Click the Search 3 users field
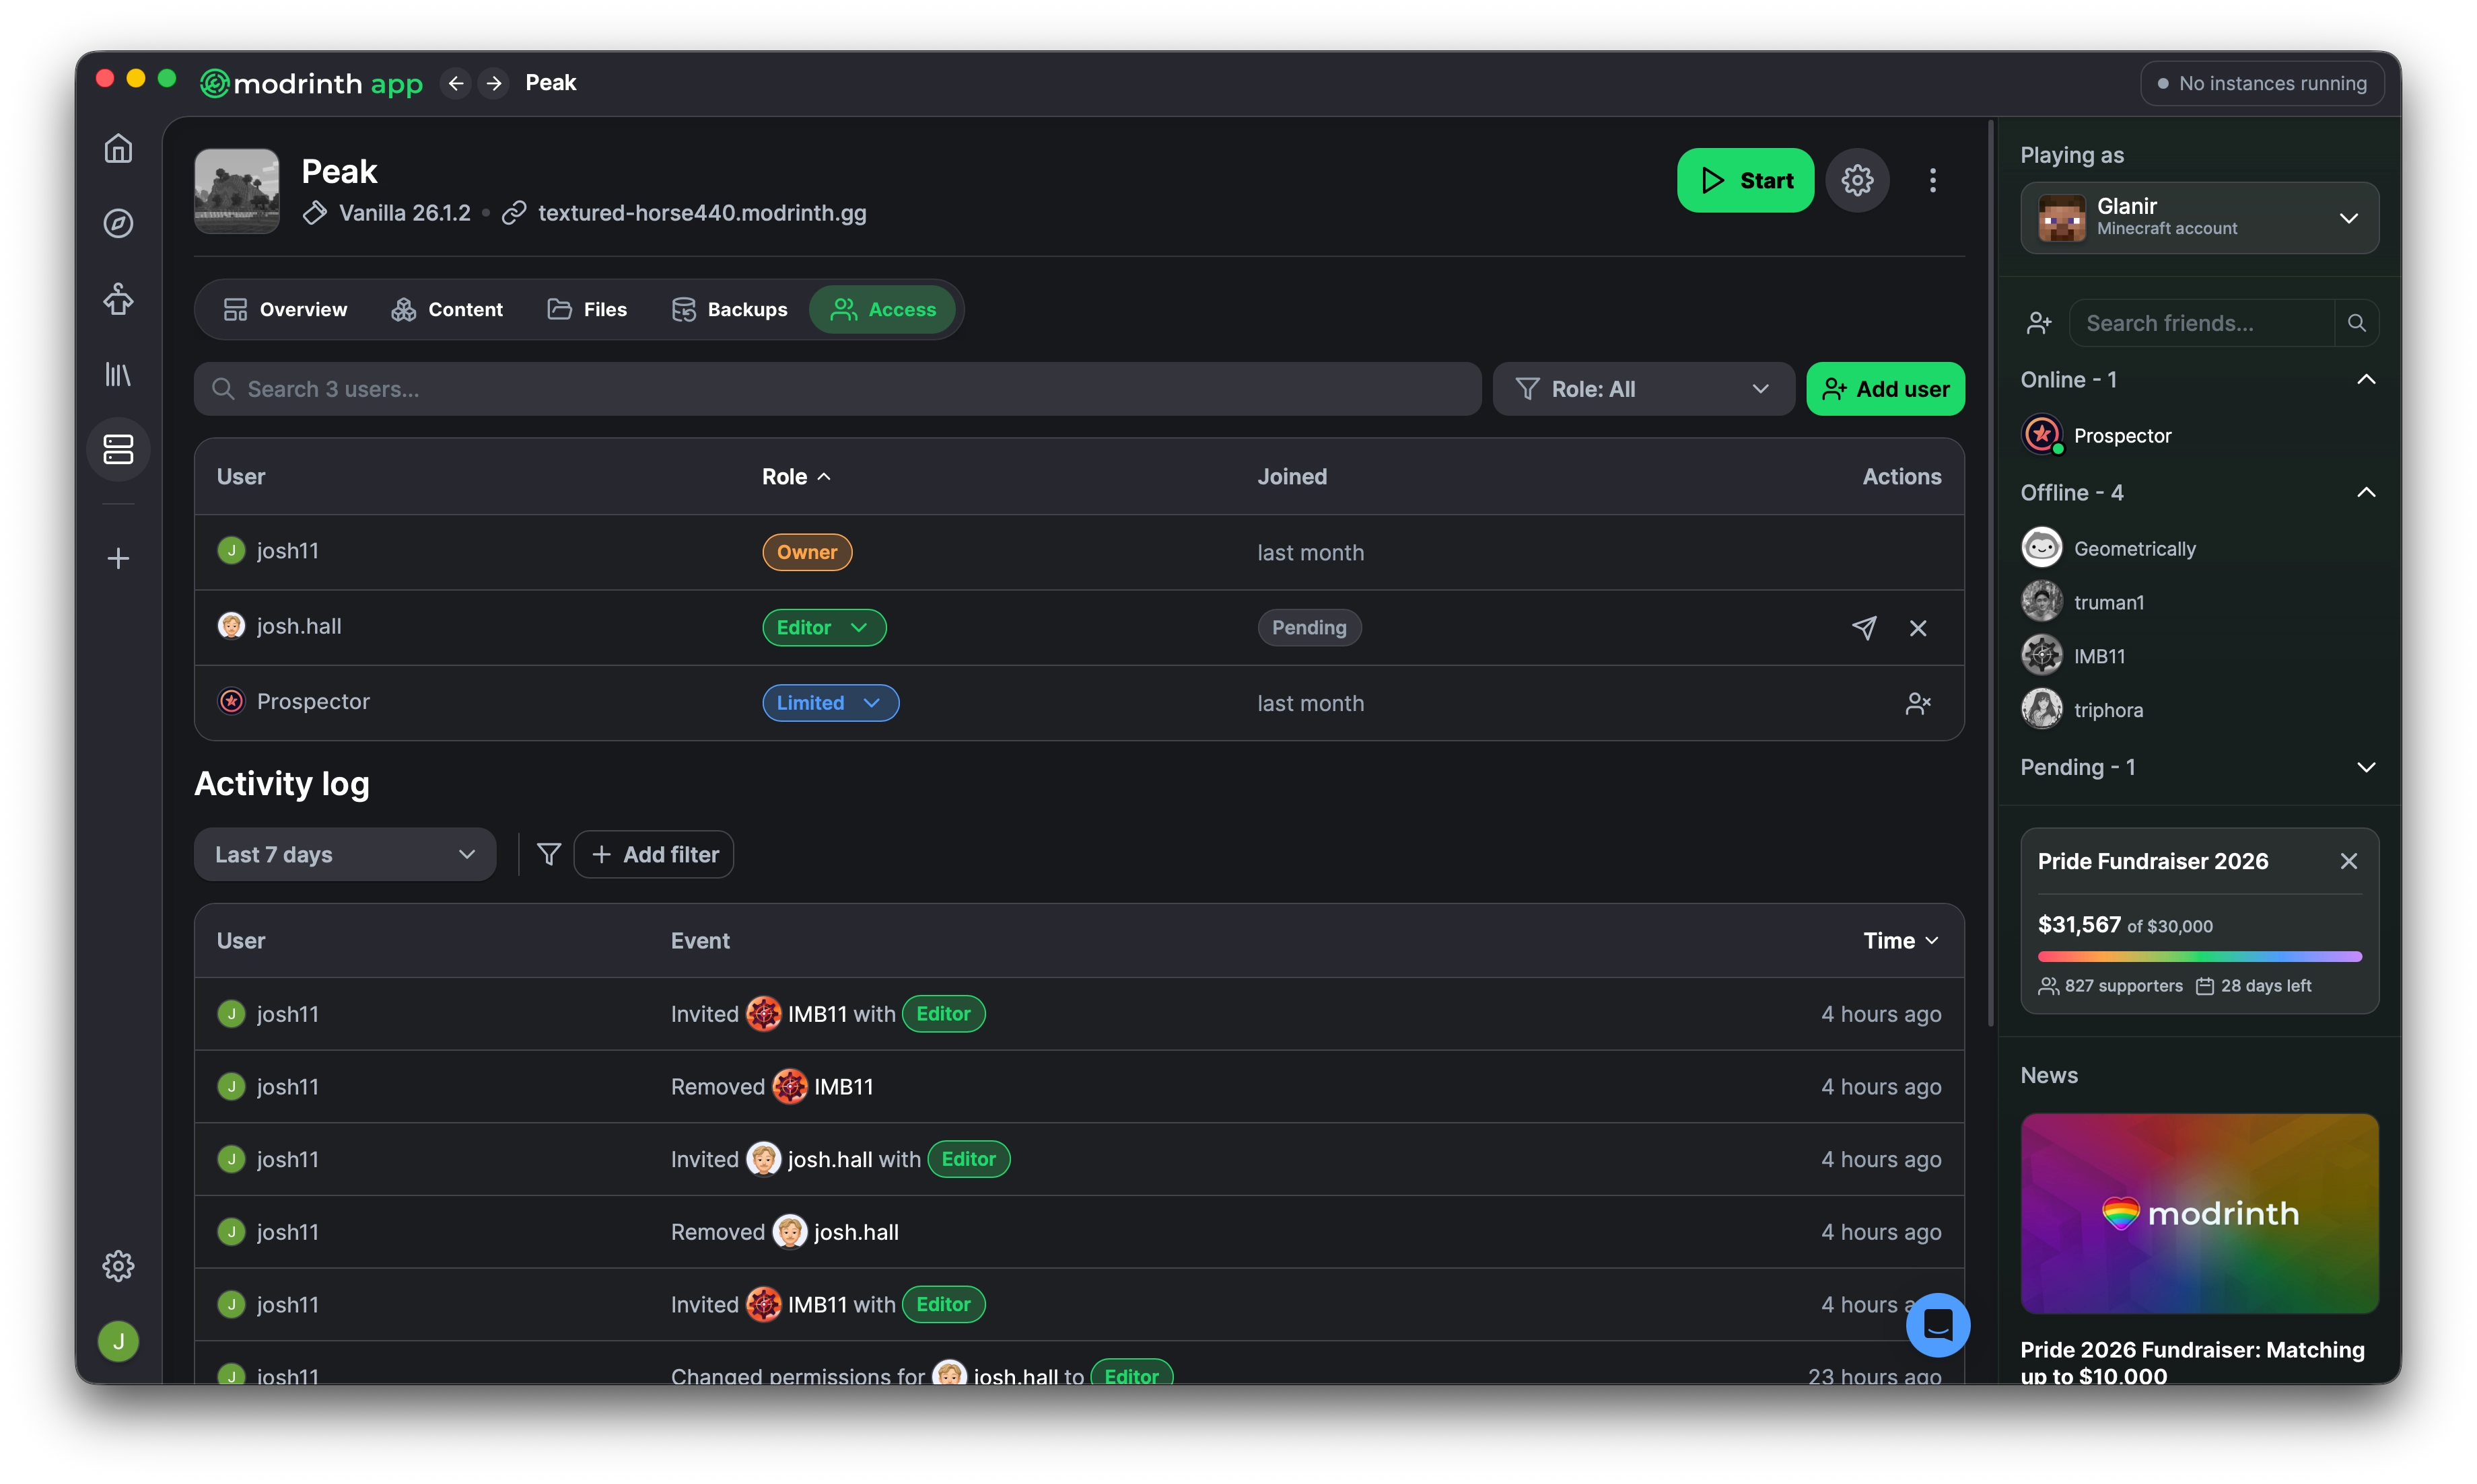 pyautogui.click(x=837, y=389)
